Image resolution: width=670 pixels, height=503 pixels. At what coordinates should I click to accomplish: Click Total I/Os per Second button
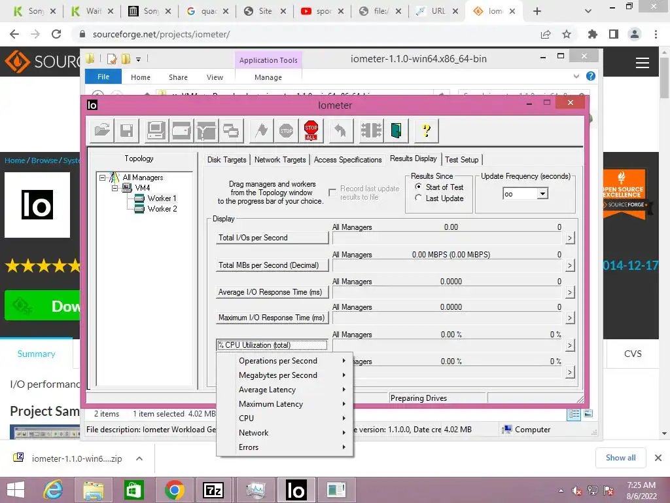click(x=272, y=238)
